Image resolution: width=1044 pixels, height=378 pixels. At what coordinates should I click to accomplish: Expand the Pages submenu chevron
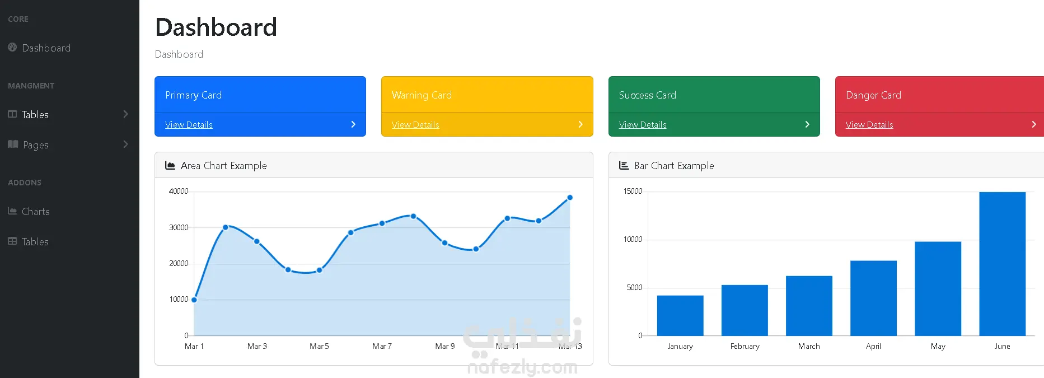(x=125, y=144)
